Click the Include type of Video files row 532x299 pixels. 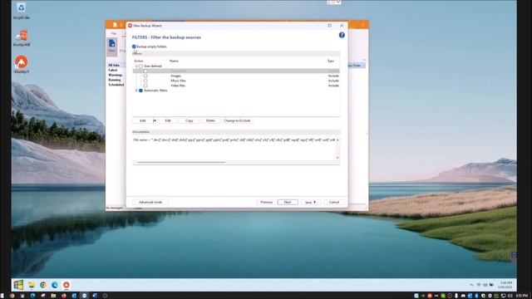click(333, 86)
